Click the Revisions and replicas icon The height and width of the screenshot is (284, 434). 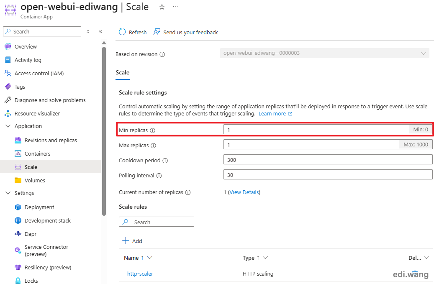tap(18, 140)
